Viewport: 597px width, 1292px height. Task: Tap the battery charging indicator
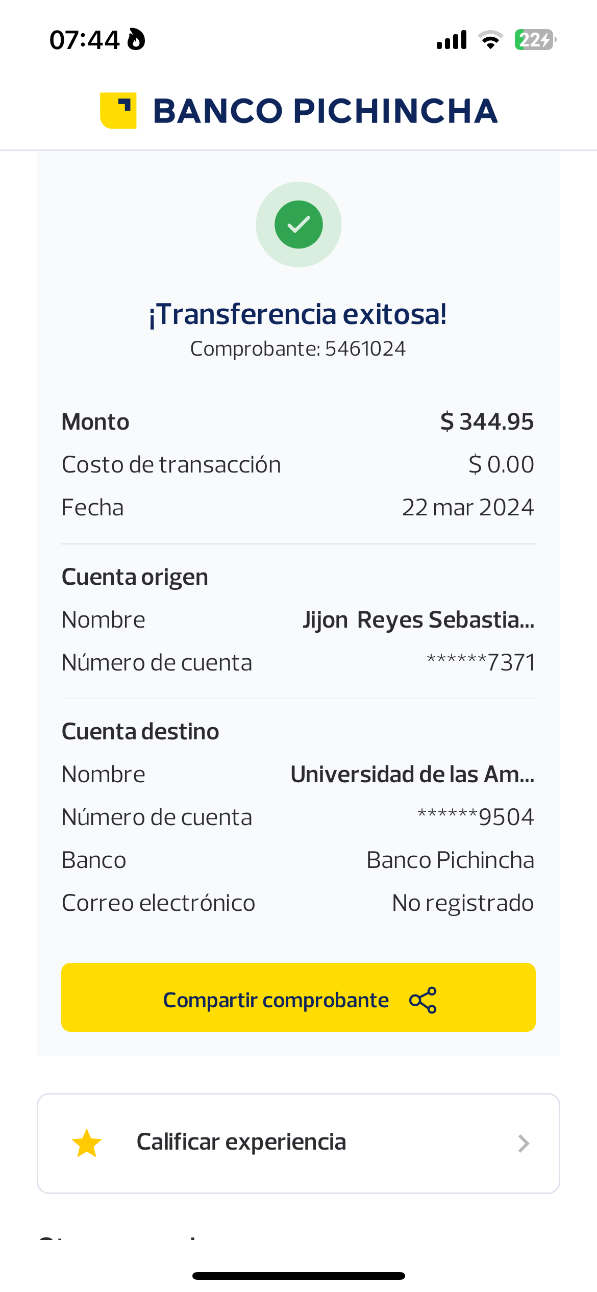[x=535, y=40]
